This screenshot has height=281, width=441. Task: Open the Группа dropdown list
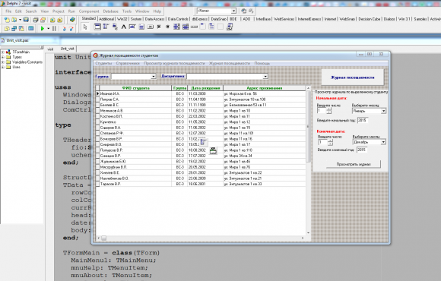point(154,77)
